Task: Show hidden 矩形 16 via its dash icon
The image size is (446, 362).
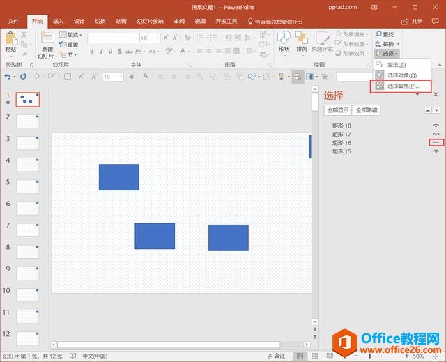Action: tap(436, 142)
